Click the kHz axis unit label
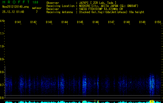The height and width of the screenshot is (103, 163). [2, 21]
